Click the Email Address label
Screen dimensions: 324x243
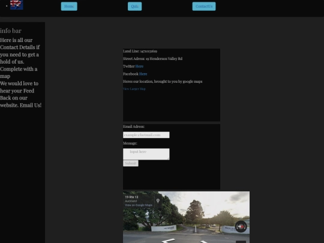point(134,127)
